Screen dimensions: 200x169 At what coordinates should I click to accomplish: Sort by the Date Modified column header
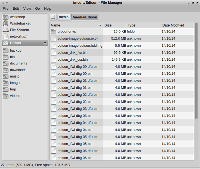coord(177,25)
